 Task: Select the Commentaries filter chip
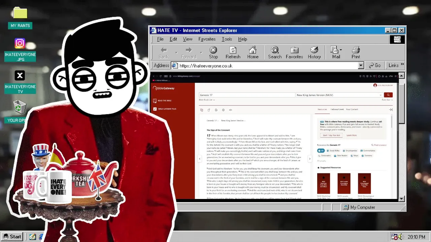point(368,151)
